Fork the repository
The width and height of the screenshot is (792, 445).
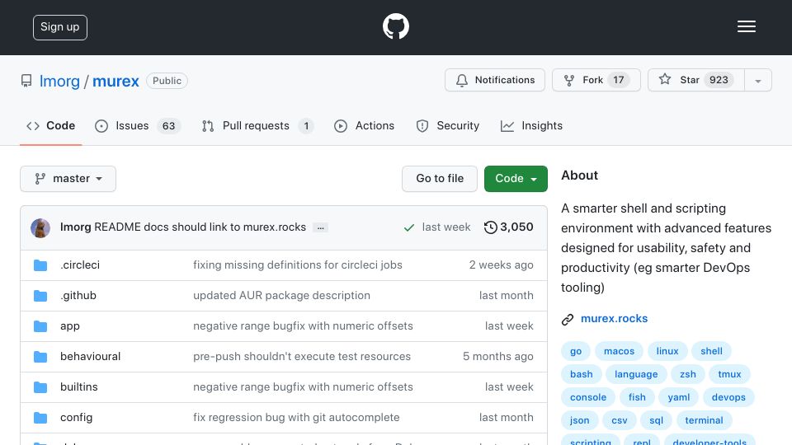[596, 80]
